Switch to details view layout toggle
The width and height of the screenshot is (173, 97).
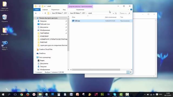click(x=128, y=72)
